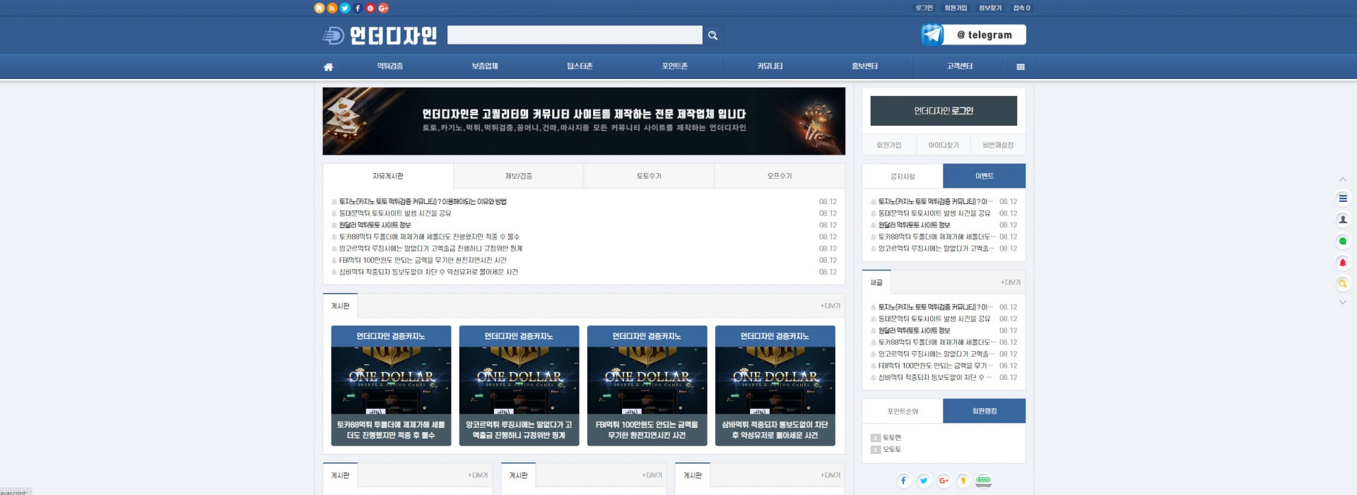Click the bottom yellow KakaoStory icon
The image size is (1357, 495).
pos(963,481)
